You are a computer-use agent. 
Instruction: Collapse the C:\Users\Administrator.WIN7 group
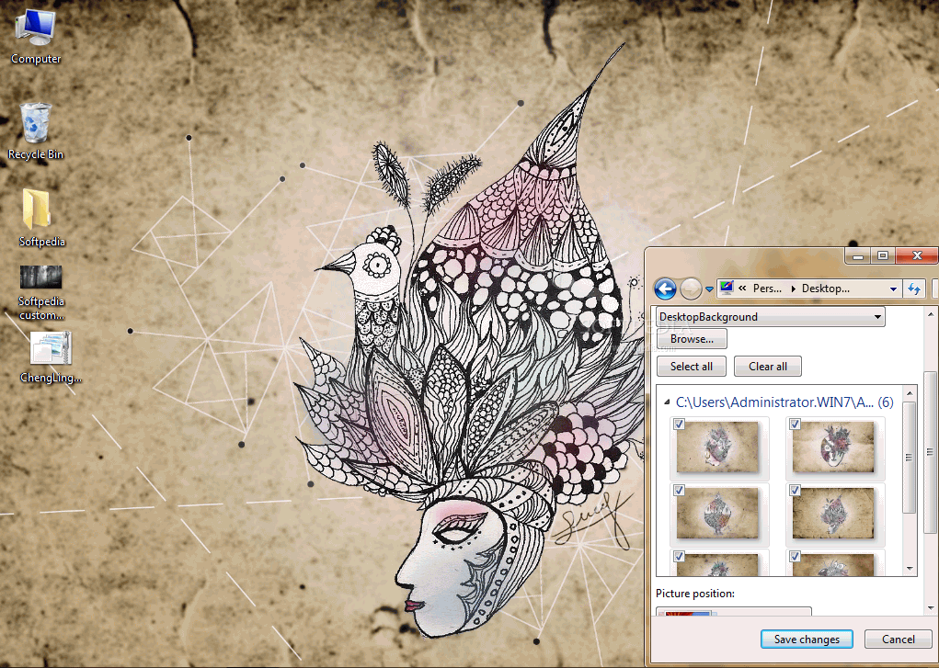pos(667,402)
